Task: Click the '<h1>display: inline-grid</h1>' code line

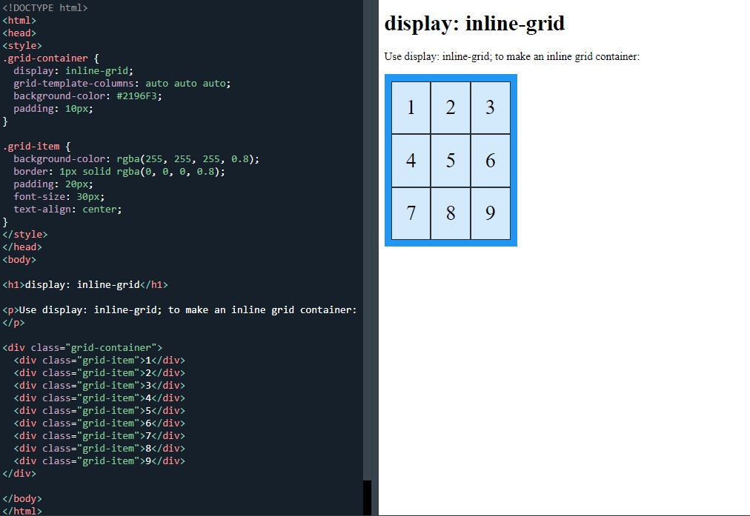Action: [85, 285]
